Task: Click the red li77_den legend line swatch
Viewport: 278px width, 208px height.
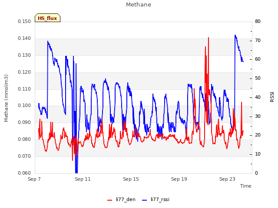Action: [110, 200]
